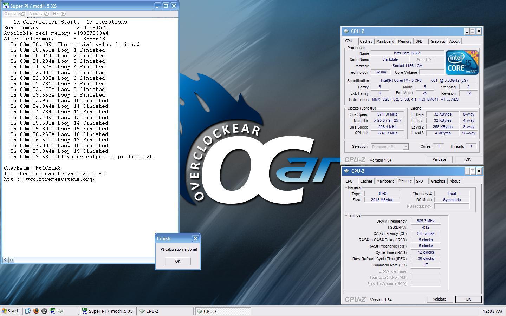Click OK in the CPU-Z memory window
The width and height of the screenshot is (506, 316).
pos(468,299)
